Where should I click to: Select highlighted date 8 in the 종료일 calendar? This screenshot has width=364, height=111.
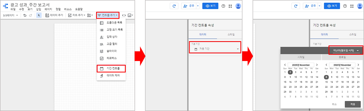[326, 77]
